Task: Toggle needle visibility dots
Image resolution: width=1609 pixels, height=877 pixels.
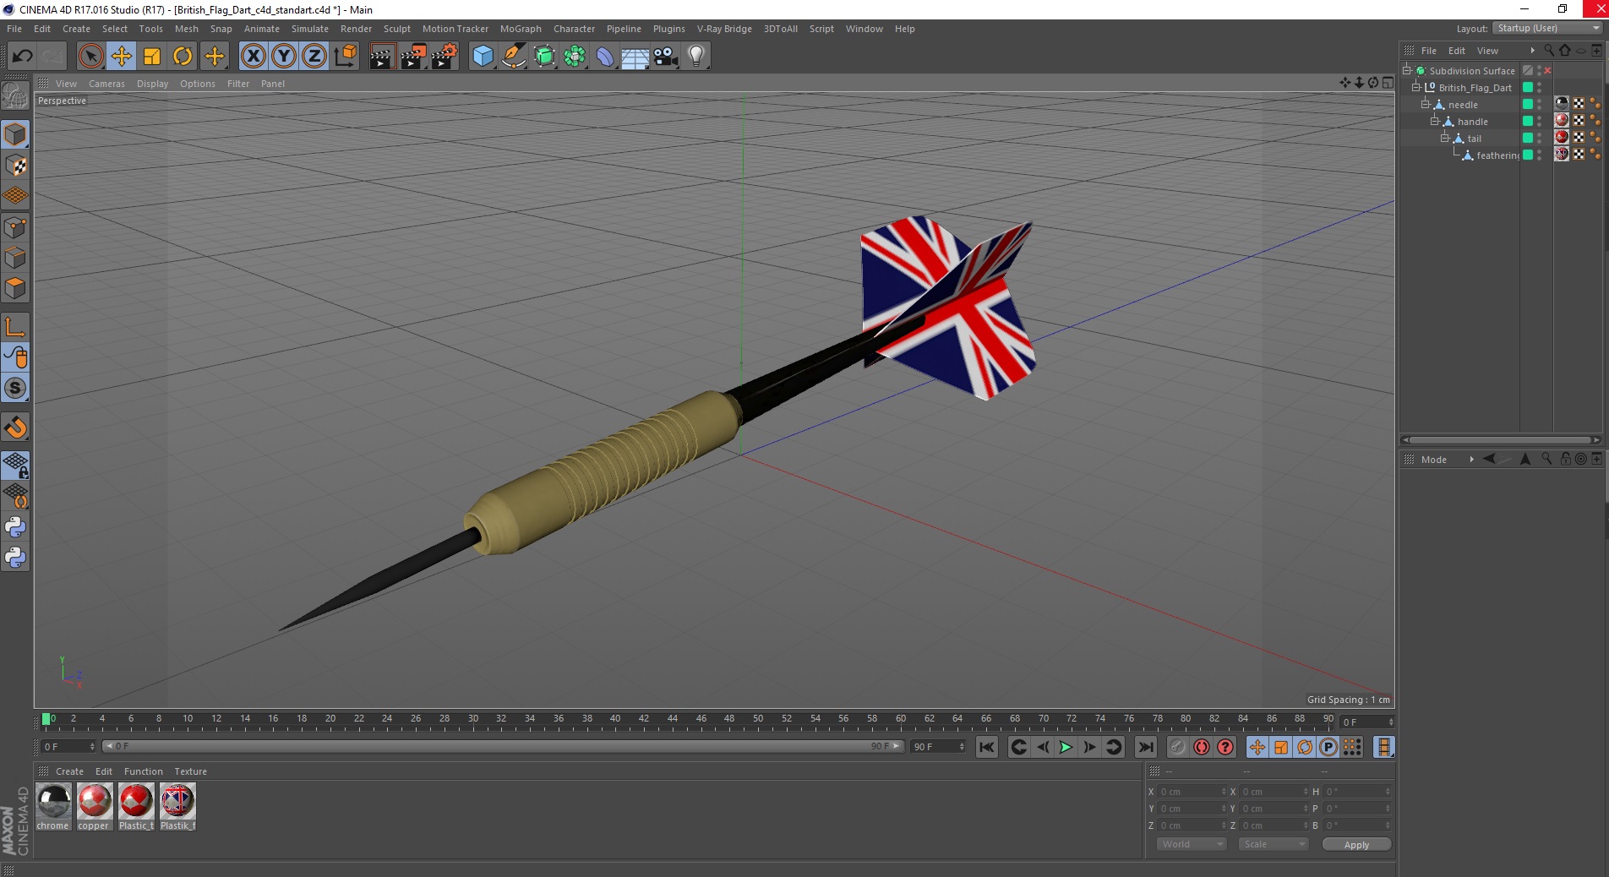Action: [x=1540, y=104]
